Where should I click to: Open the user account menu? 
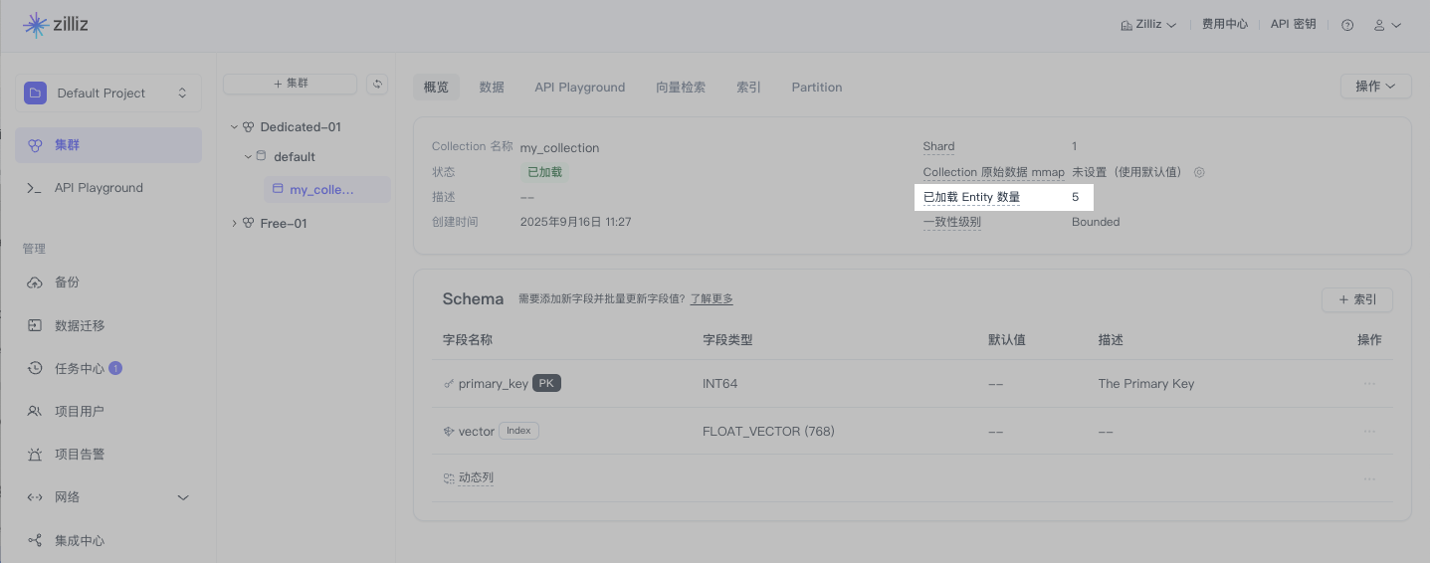[1387, 25]
